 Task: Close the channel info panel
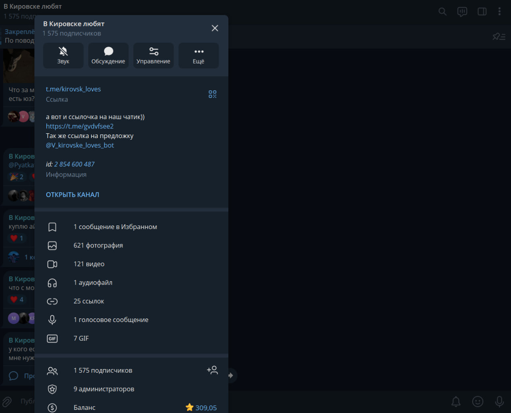tap(215, 28)
